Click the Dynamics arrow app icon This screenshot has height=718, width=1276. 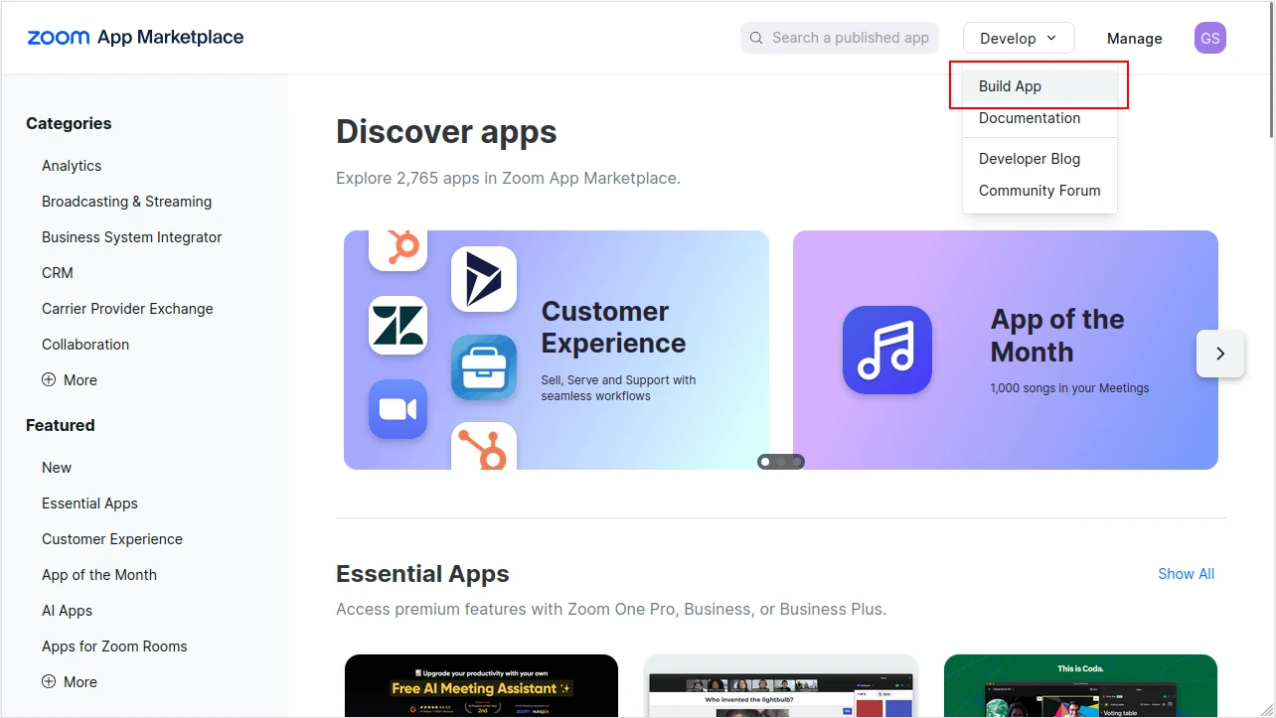484,279
